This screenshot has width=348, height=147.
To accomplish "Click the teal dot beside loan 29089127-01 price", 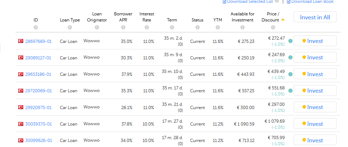I will click(290, 58).
